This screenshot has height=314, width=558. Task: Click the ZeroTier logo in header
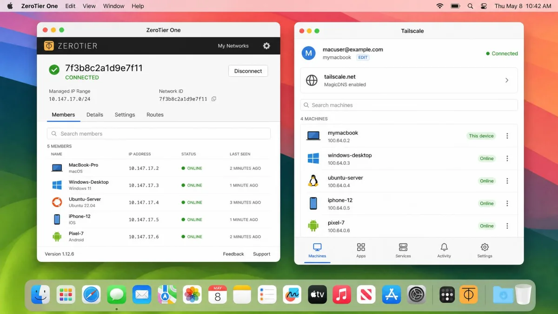pos(71,46)
